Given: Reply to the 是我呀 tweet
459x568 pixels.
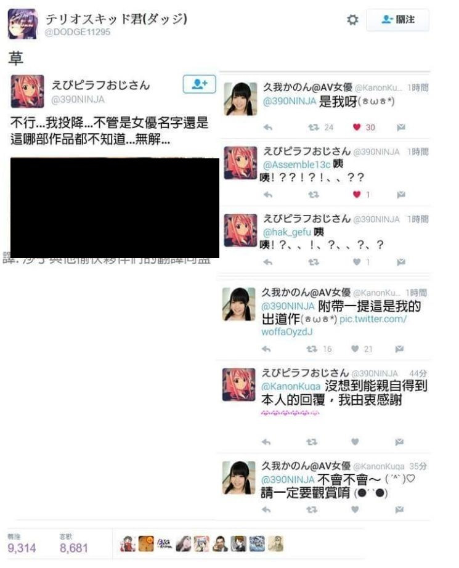Looking at the screenshot, I should (268, 127).
